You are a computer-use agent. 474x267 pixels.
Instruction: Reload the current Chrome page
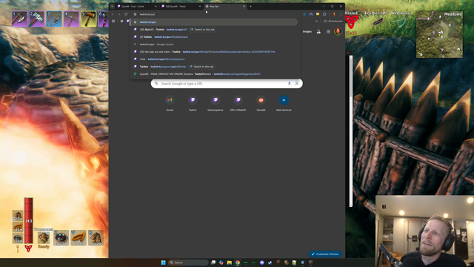point(126,14)
